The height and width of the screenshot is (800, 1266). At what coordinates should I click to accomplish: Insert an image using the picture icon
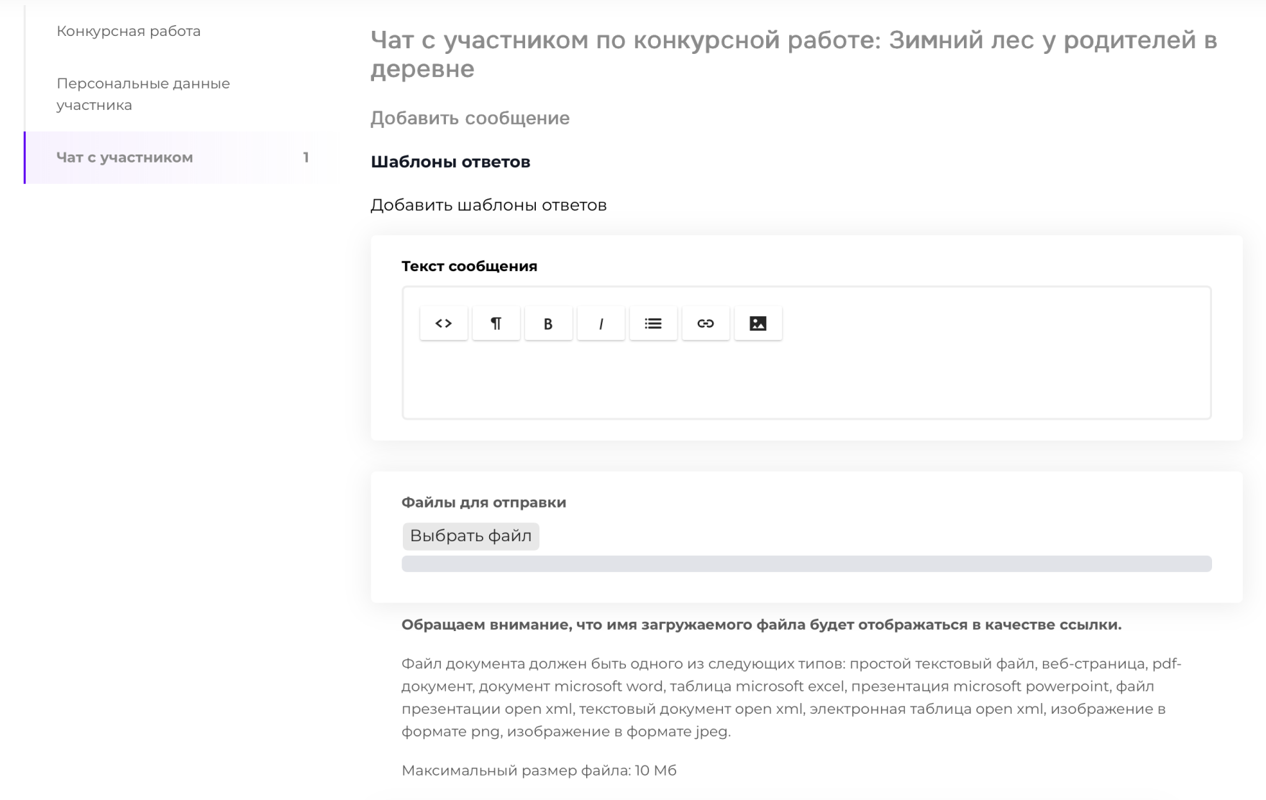pos(758,323)
